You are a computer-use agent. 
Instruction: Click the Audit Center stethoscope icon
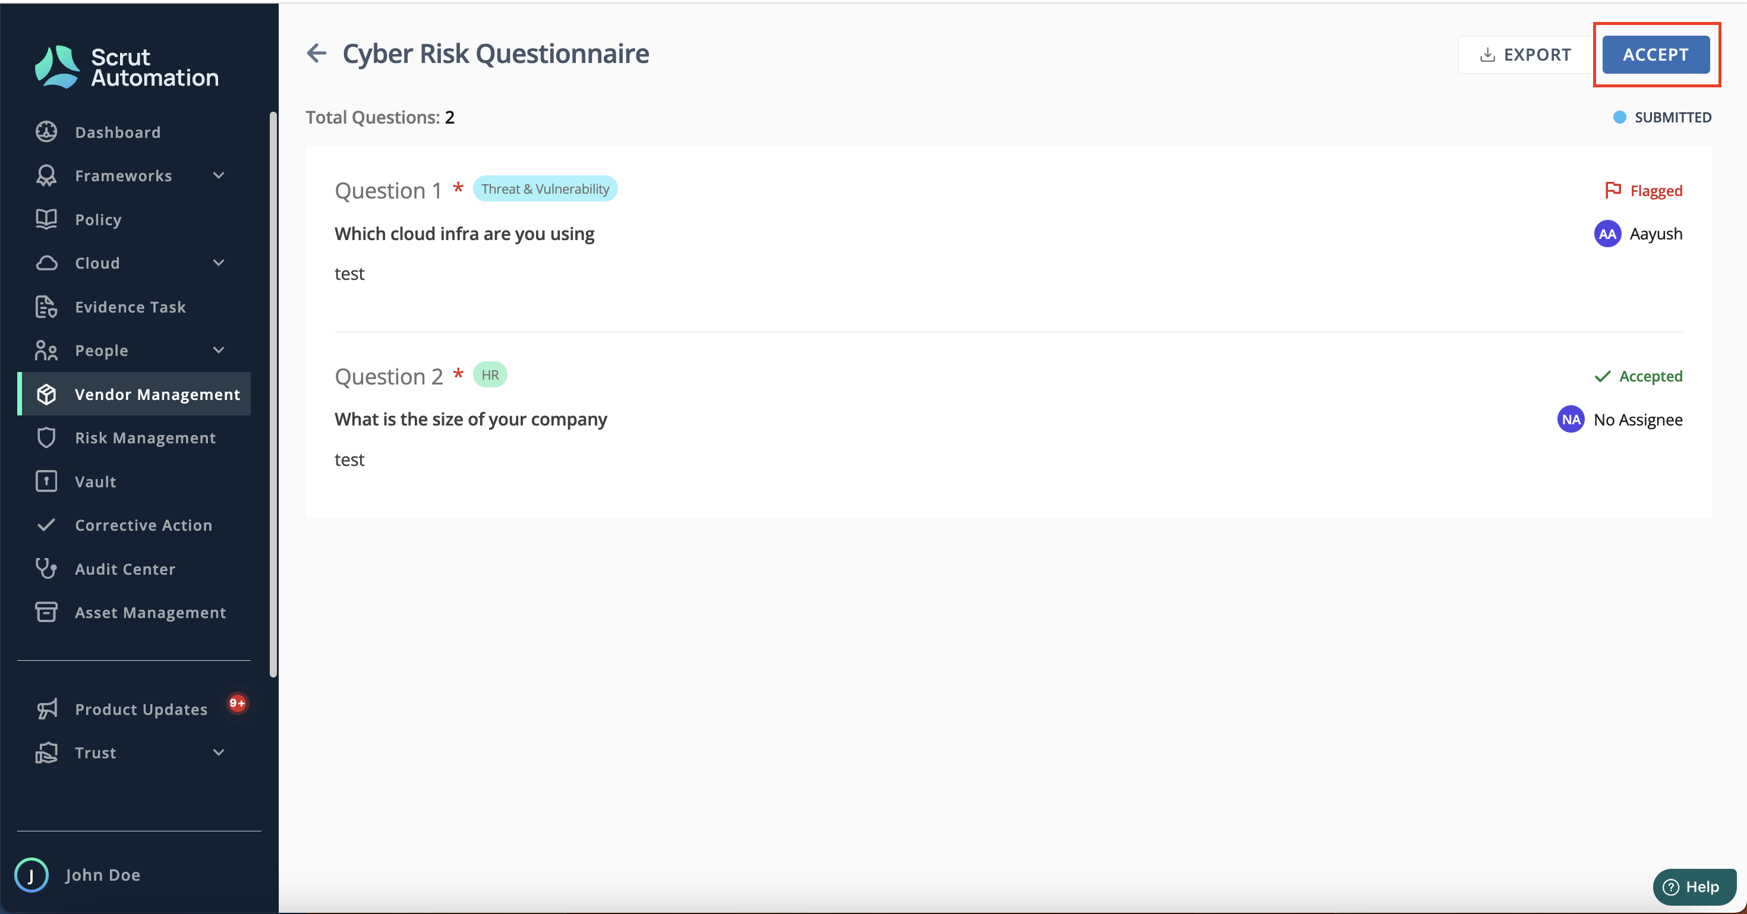[46, 568]
